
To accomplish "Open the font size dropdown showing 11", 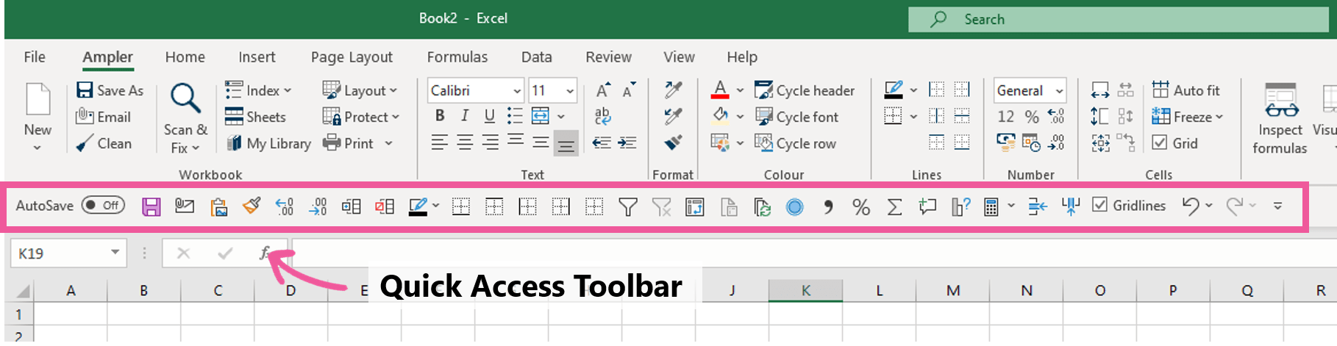I will tap(570, 91).
